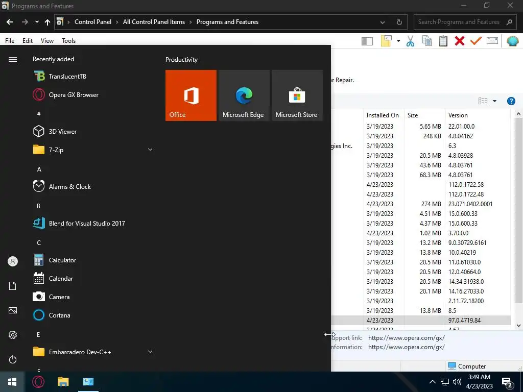The height and width of the screenshot is (392, 523).
Task: Go back in Control Panel
Action: pos(10,22)
